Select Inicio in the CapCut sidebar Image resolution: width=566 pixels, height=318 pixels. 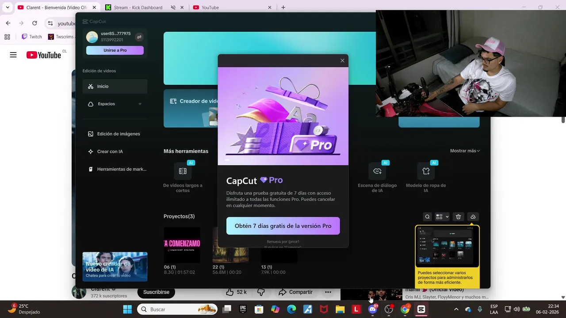coord(115,87)
